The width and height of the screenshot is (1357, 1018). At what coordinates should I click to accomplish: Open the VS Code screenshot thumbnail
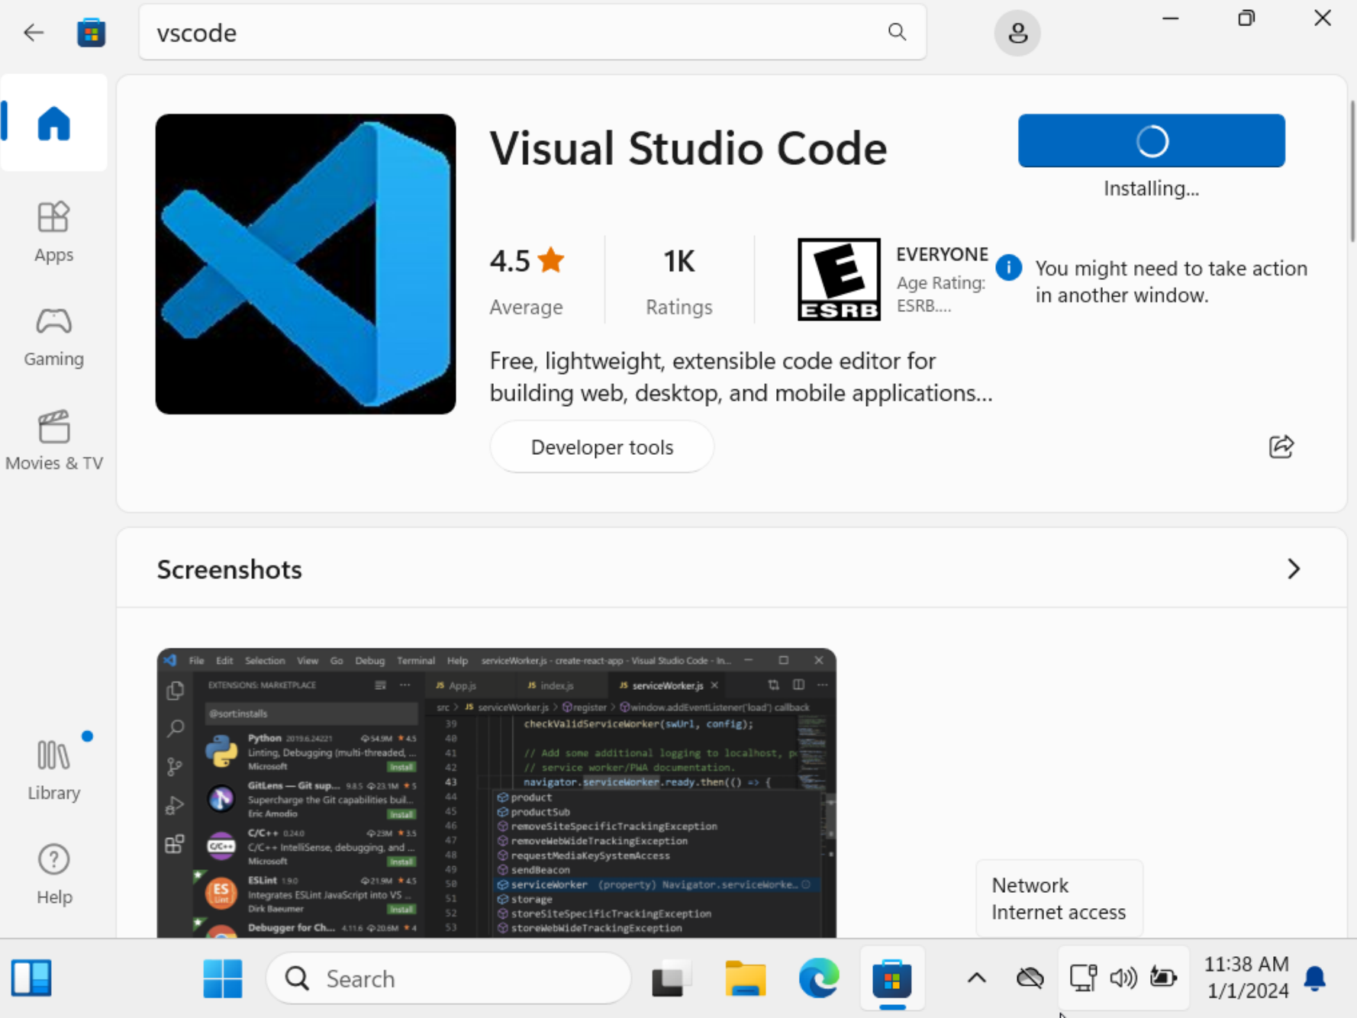pos(496,793)
